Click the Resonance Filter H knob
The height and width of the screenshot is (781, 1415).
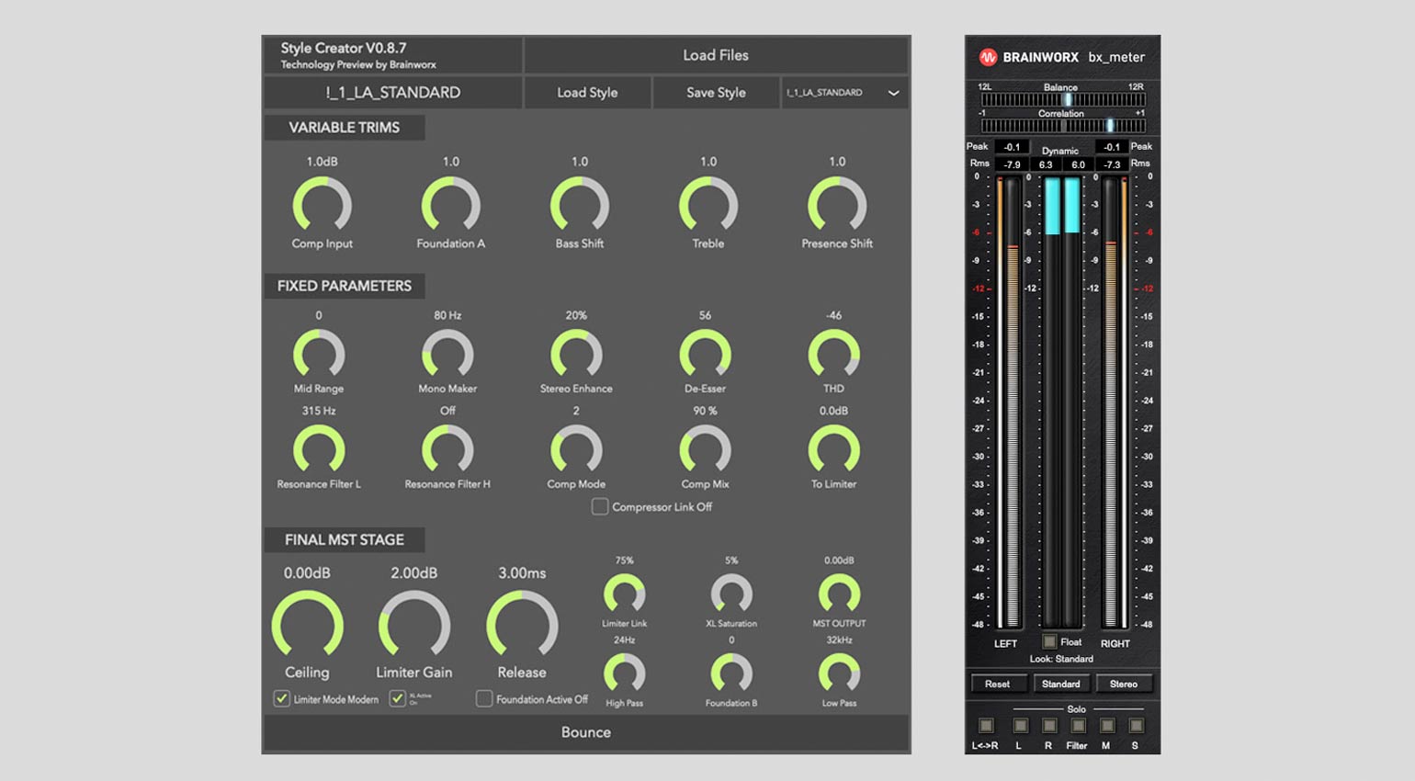[447, 449]
